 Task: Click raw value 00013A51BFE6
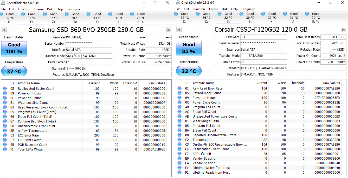click(x=154, y=149)
